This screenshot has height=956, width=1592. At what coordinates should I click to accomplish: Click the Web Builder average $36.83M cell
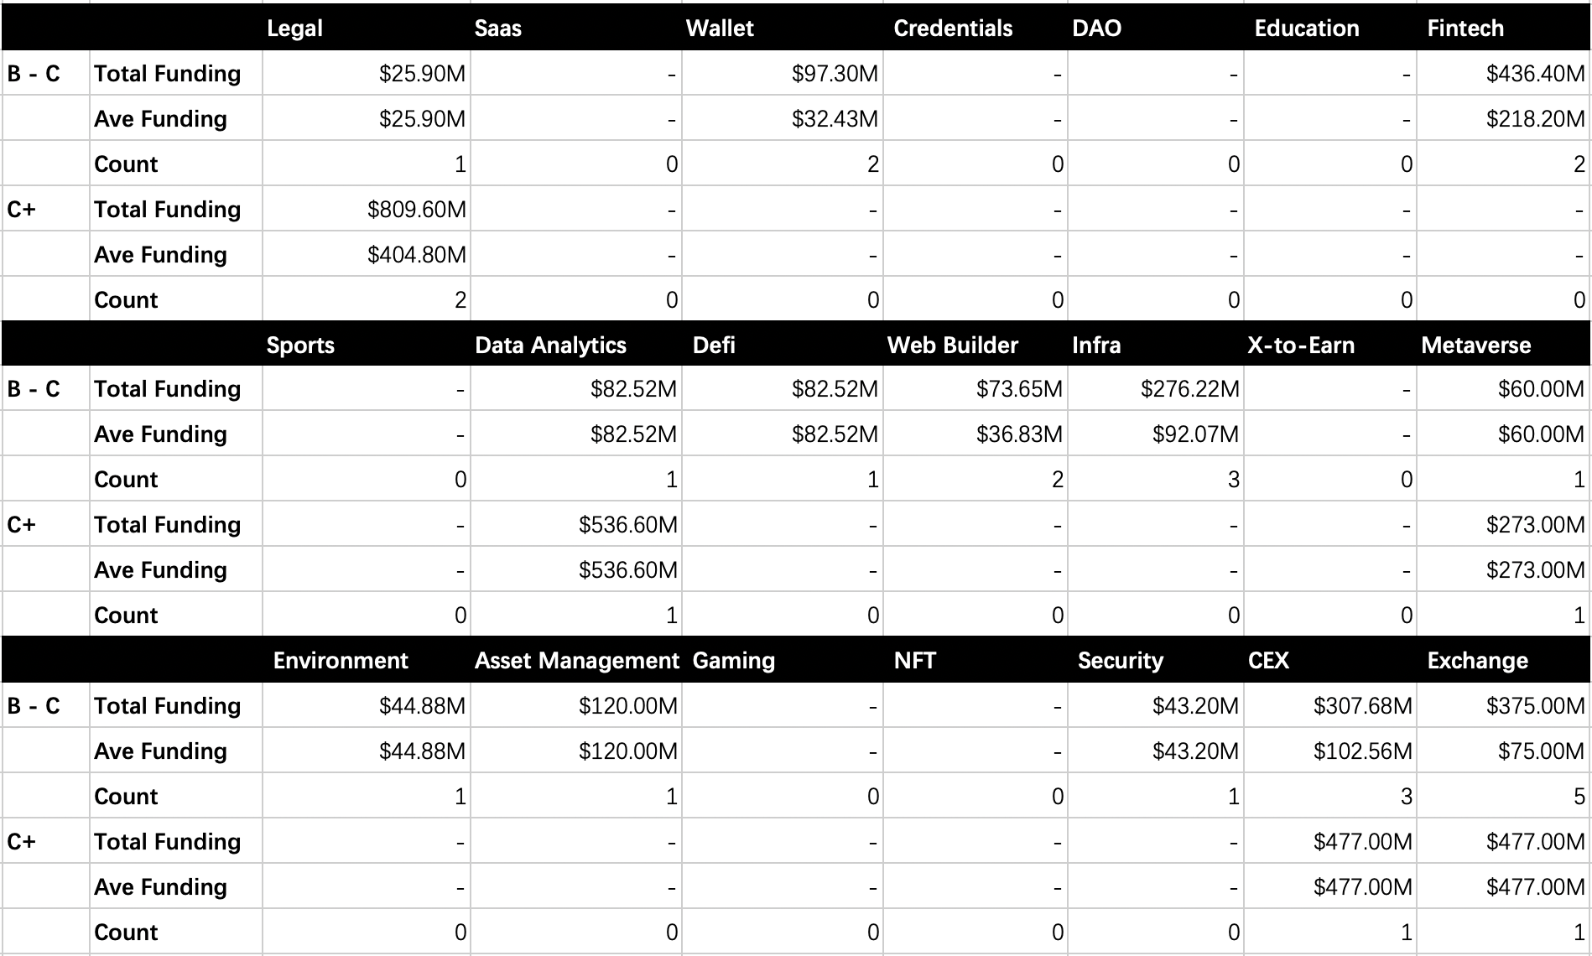coord(975,434)
